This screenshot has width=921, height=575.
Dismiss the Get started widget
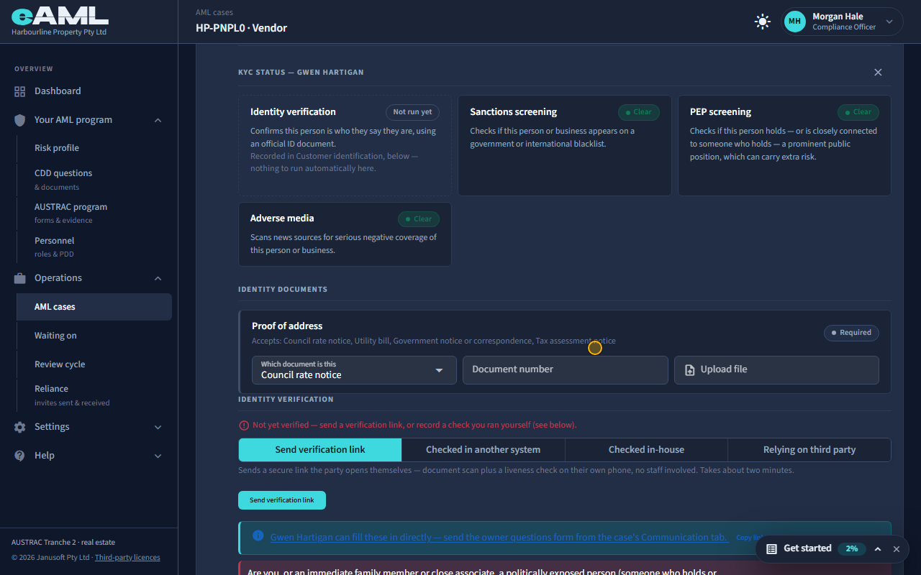(897, 549)
